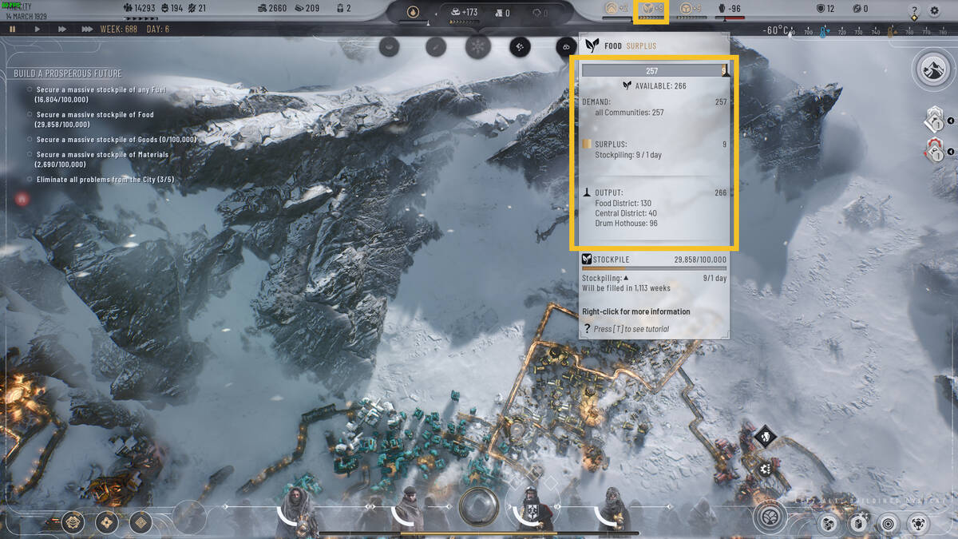Click the stockpile progress bar 29,858/100,000

(654, 268)
